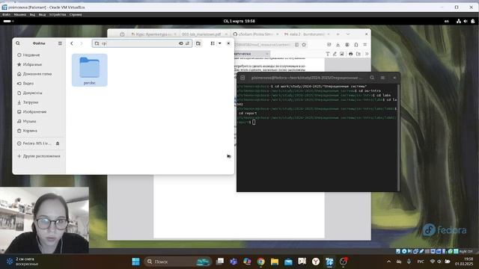Open Видео in Files sidebar

coord(39,83)
